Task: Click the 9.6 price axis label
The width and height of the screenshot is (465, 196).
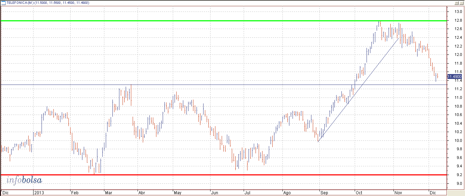Action: pyautogui.click(x=458, y=158)
